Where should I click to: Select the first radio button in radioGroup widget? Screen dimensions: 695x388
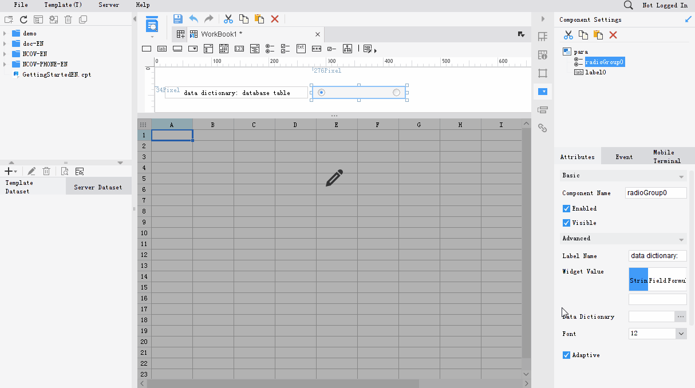tap(321, 93)
